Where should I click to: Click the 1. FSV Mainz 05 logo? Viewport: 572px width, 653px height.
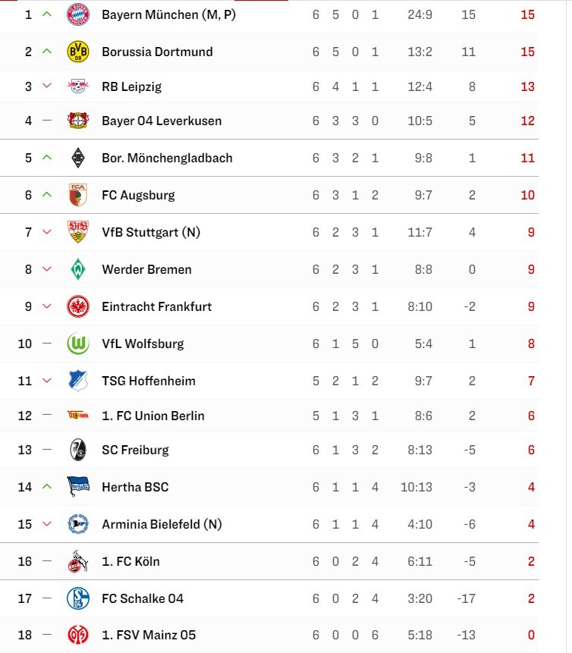(78, 635)
